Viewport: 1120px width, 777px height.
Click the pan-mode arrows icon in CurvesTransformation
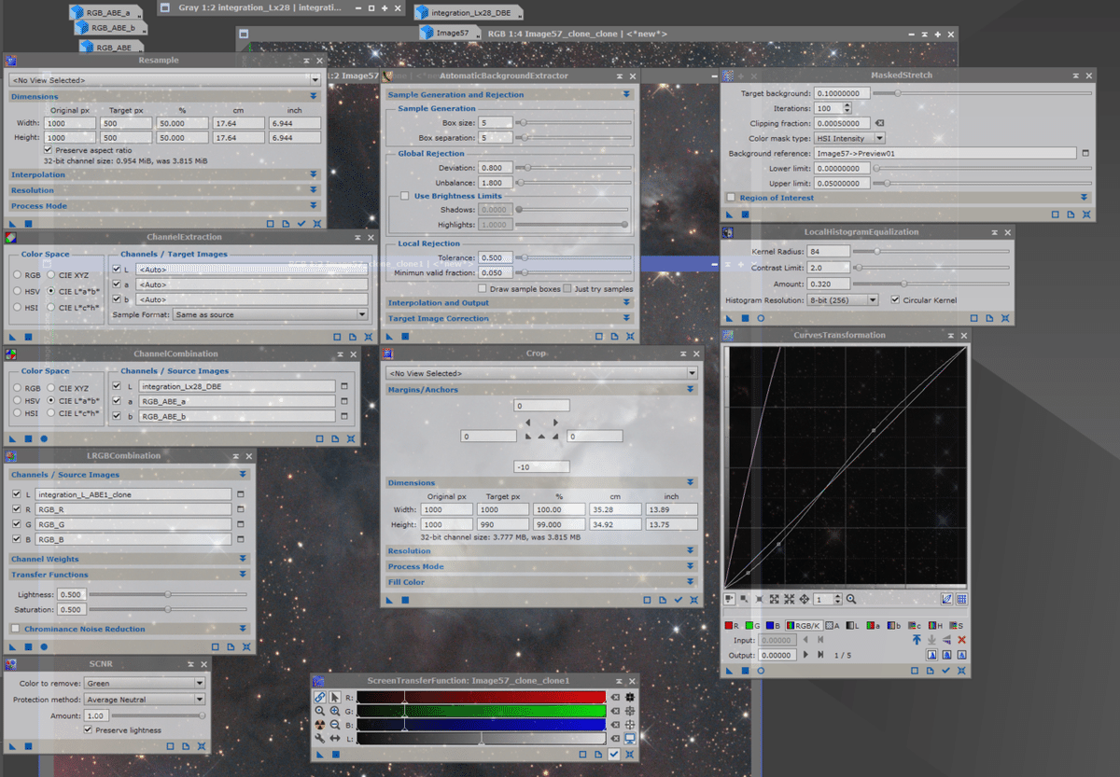pyautogui.click(x=804, y=599)
